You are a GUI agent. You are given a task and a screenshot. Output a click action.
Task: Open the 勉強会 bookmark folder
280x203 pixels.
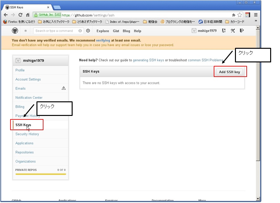click(x=150, y=22)
